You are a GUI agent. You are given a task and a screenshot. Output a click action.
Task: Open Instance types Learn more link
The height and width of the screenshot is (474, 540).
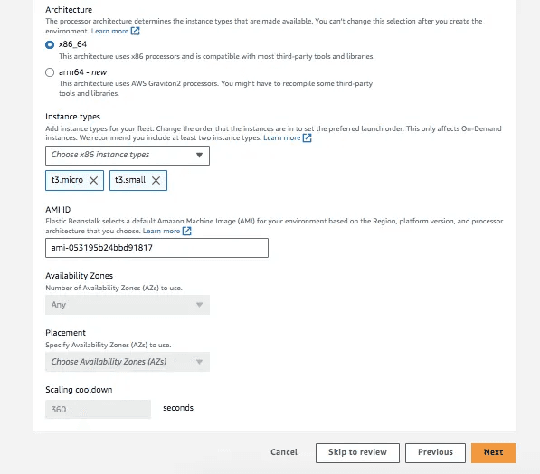pos(282,137)
